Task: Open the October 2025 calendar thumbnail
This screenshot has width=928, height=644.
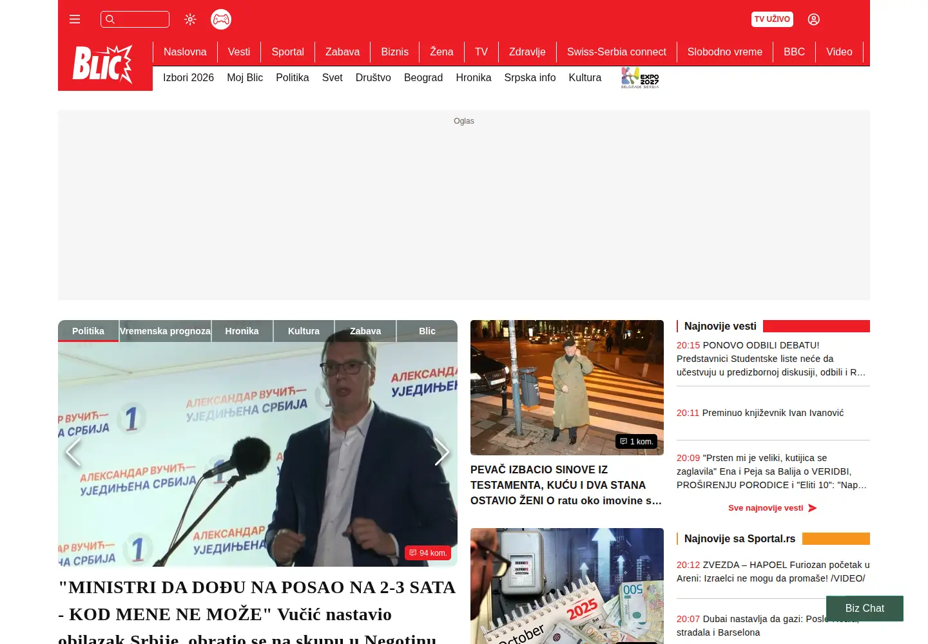Action: tap(567, 586)
